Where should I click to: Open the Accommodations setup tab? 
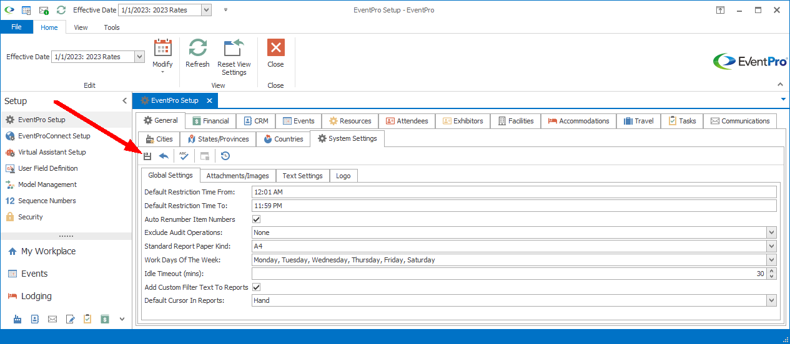click(x=579, y=121)
